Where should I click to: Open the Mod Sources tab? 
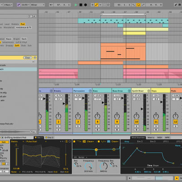pyautogui.click(x=138, y=137)
